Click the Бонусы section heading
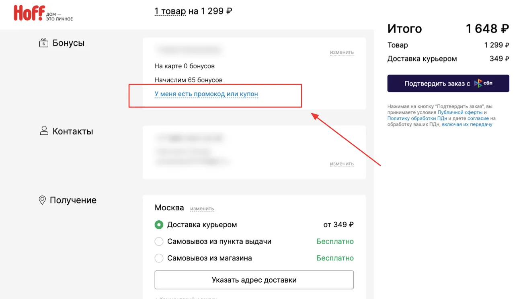Image resolution: width=525 pixels, height=299 pixels. [x=69, y=43]
